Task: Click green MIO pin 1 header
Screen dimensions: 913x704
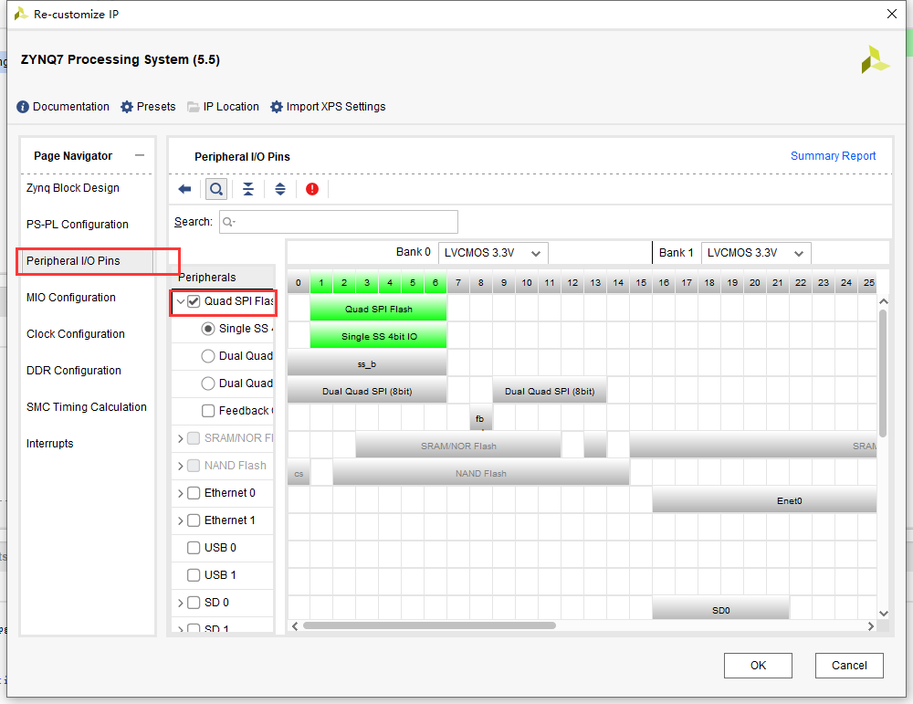Action: 321,282
